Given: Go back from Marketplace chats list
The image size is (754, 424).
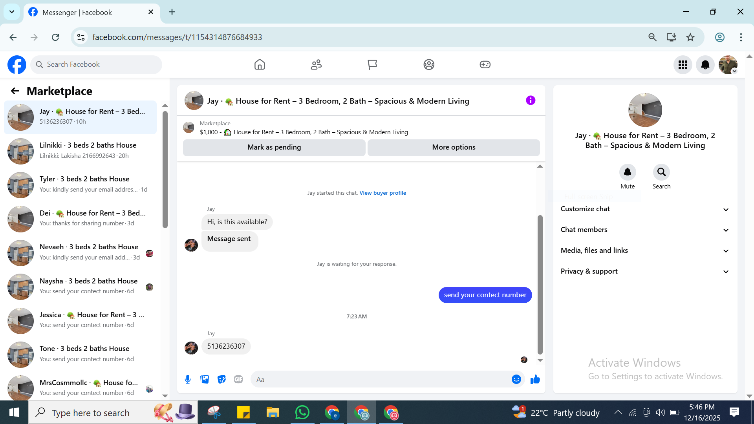Looking at the screenshot, I should point(15,91).
